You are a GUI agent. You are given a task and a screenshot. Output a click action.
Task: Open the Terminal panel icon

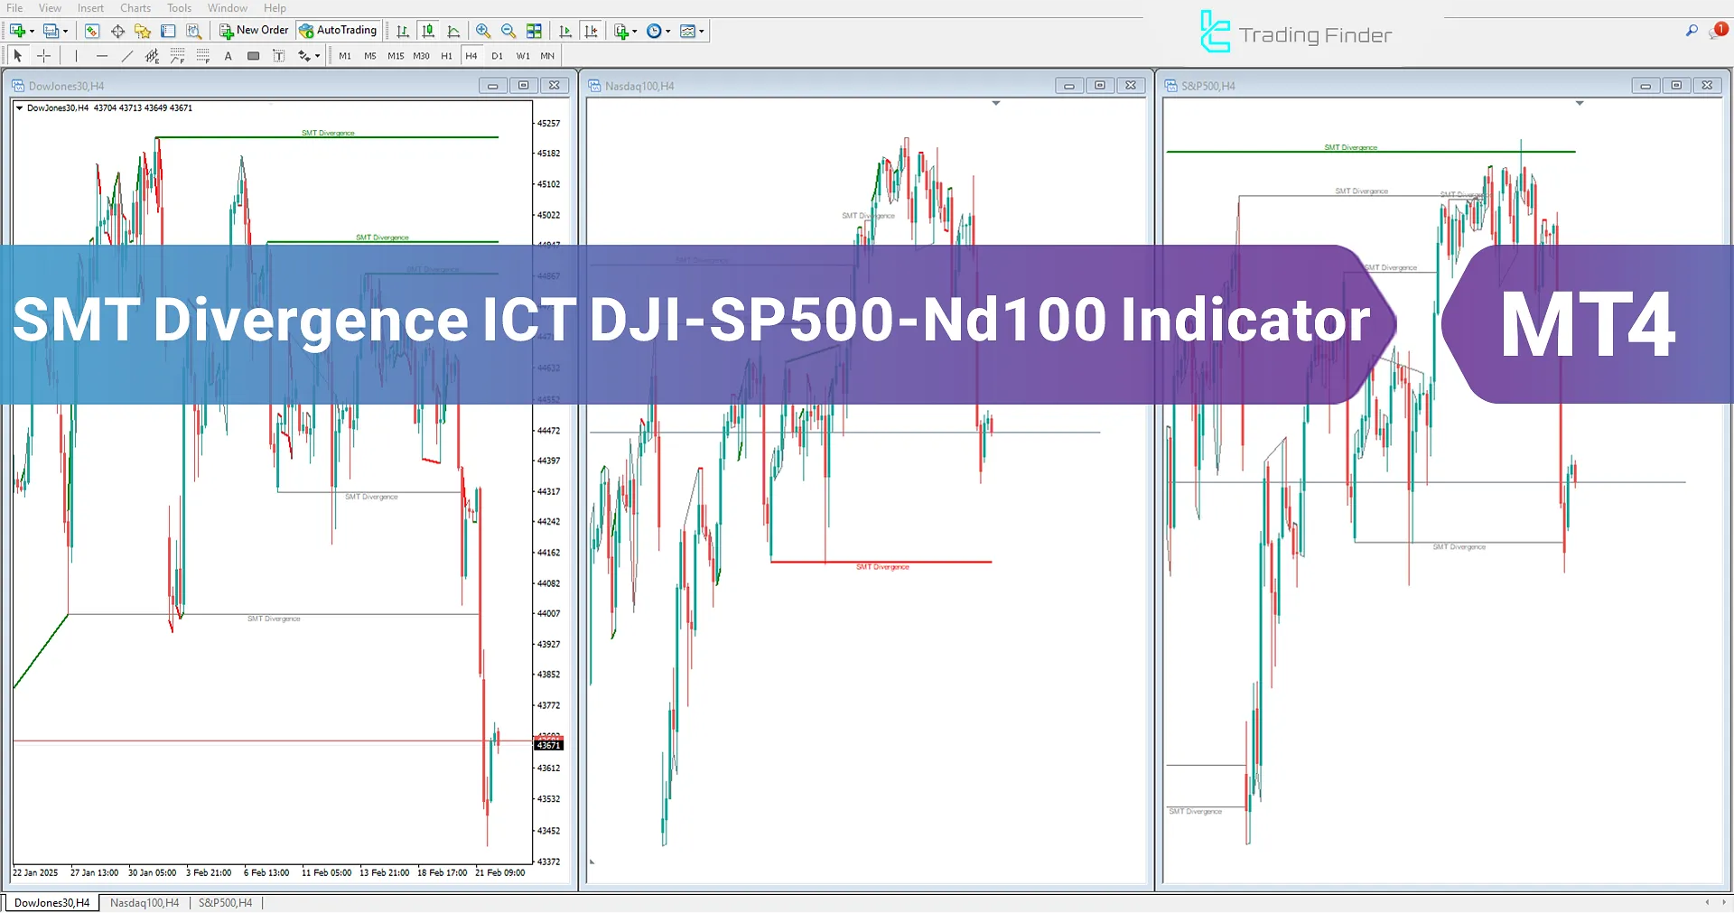(168, 31)
